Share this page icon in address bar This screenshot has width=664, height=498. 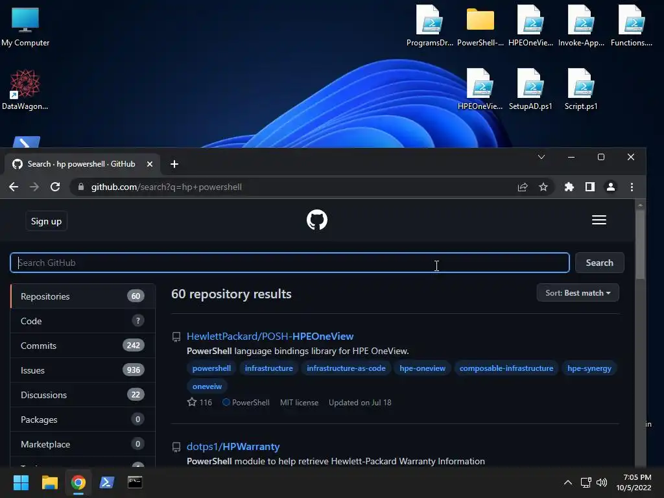coord(523,187)
